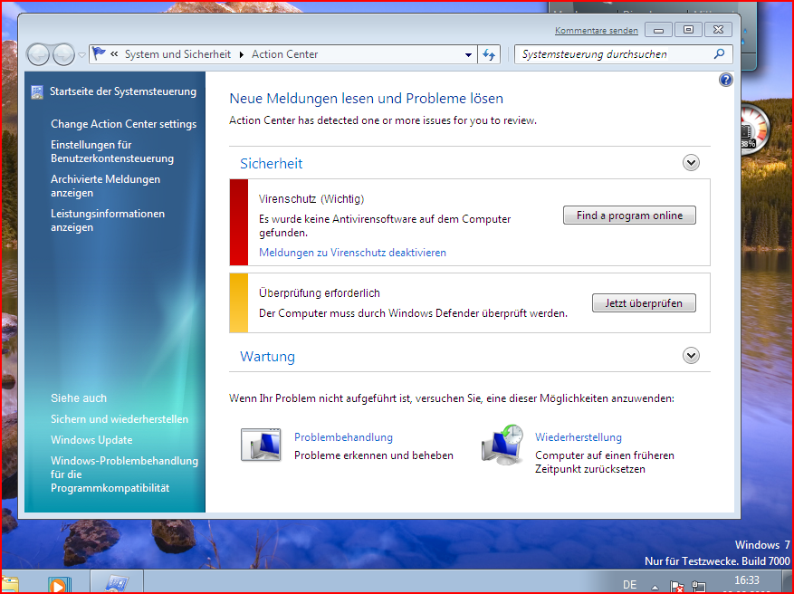Click the control panel home icon in sidebar
Viewport: 794px width, 594px height.
tap(37, 92)
